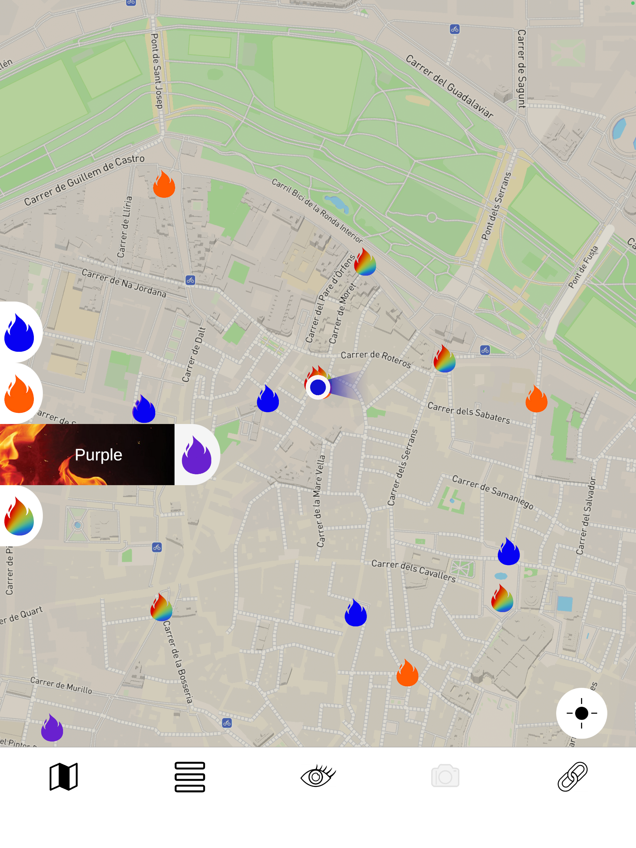Select orange flame marker above Carrer dels Sabaters
The height and width of the screenshot is (848, 636).
536,399
